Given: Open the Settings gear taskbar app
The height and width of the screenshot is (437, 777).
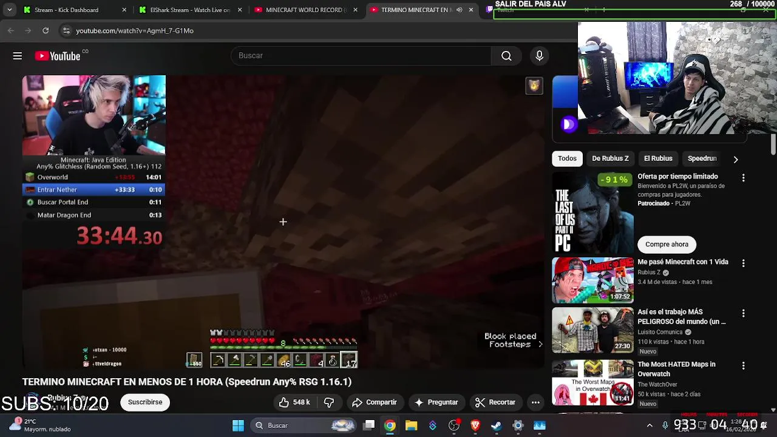Looking at the screenshot, I should tap(518, 425).
